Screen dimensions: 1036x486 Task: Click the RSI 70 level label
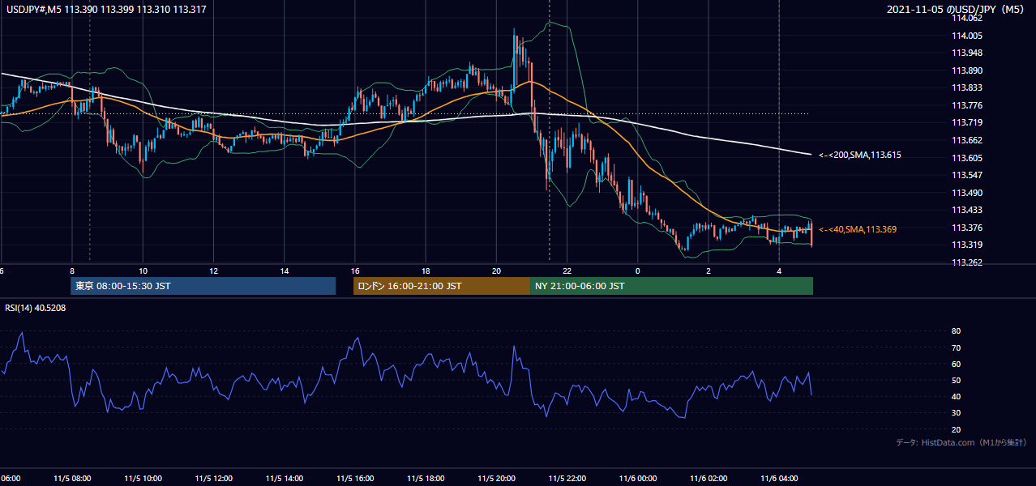(x=956, y=347)
